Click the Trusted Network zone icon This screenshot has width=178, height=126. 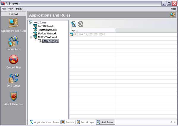pos(35,30)
